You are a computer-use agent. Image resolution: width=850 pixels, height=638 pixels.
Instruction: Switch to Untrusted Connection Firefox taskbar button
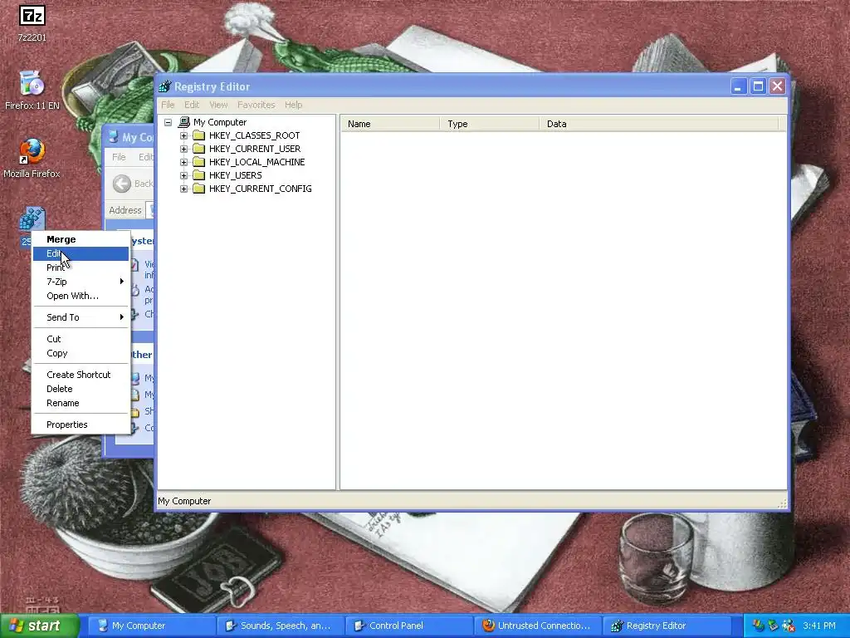[x=537, y=626]
